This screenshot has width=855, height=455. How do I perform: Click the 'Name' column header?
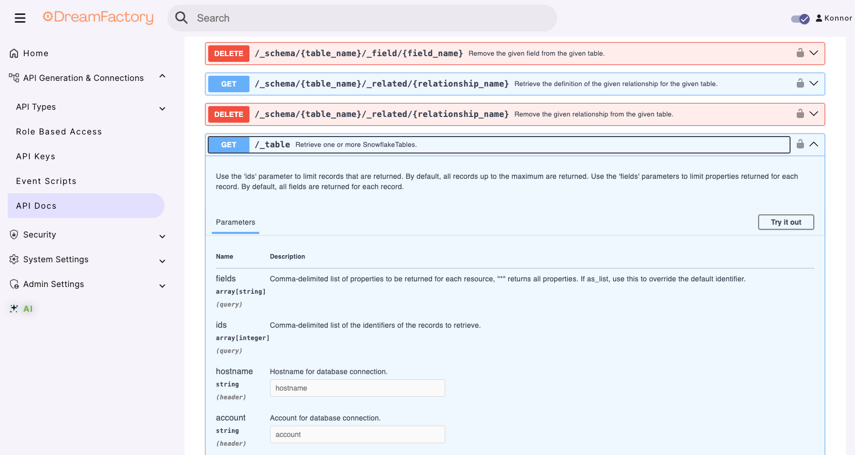pos(225,257)
